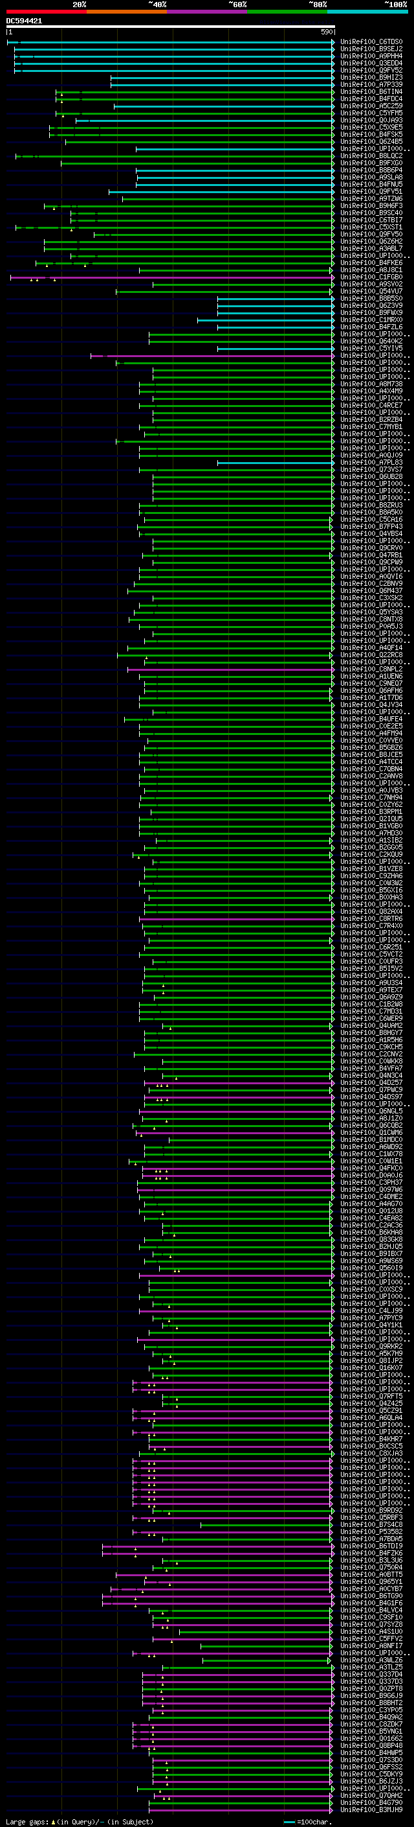Select hit UniRef100_C6TBI7
Image resolution: width=414 pixels, height=1827 pixels.
pos(371,220)
